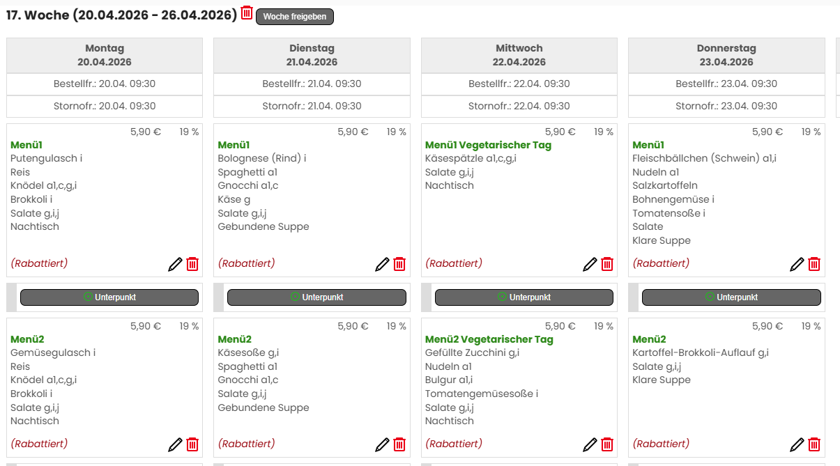Edit Wednesday's Menü2 Gefüllte Zucchini entry
This screenshot has width=840, height=466.
[x=590, y=444]
